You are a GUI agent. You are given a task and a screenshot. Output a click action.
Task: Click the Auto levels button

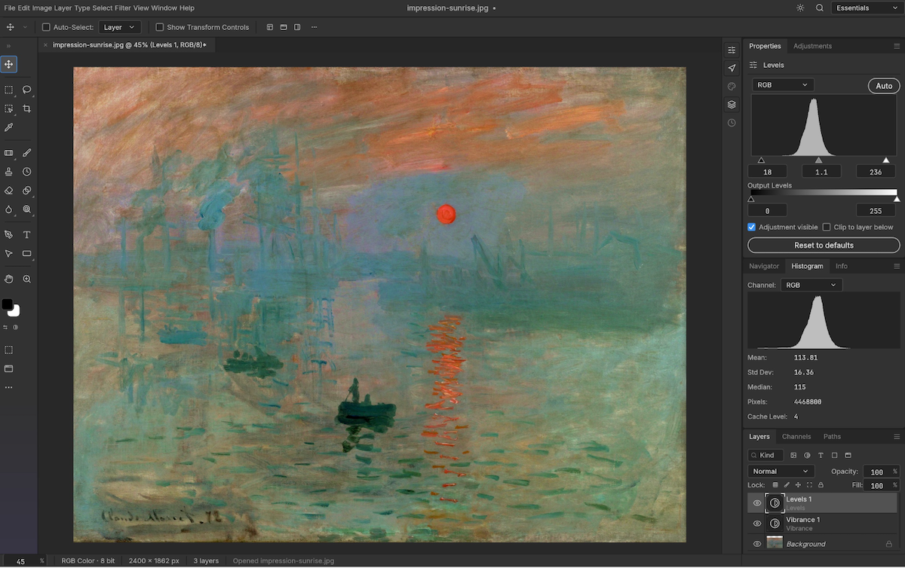[884, 86]
